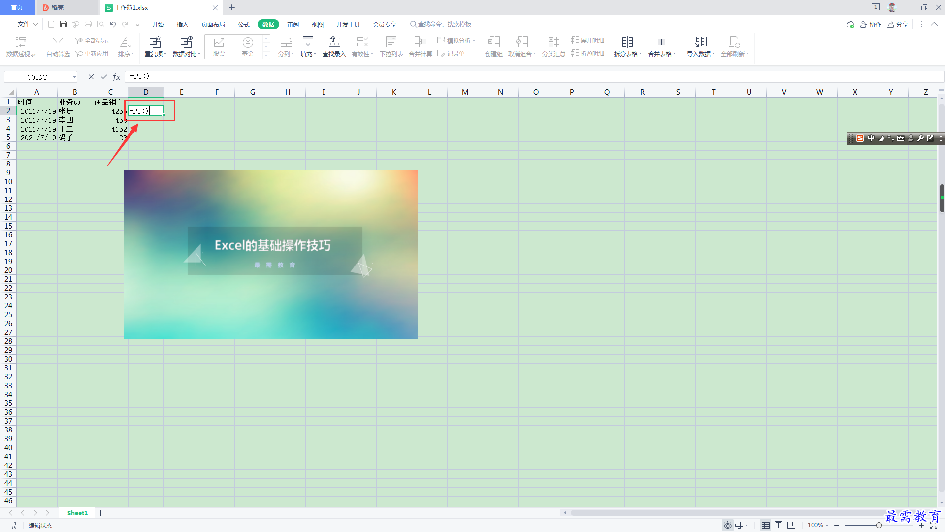Add a new sheet with the plus button
945x532 pixels.
pos(101,513)
